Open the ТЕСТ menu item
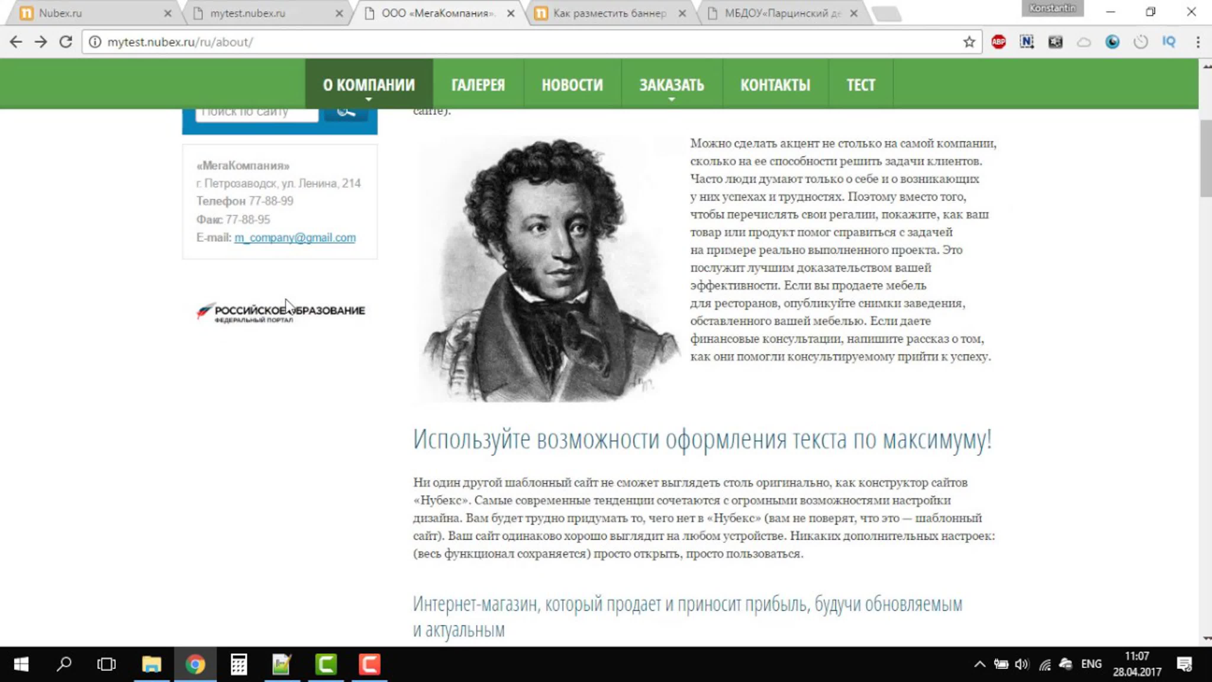Image resolution: width=1212 pixels, height=682 pixels. [x=860, y=84]
